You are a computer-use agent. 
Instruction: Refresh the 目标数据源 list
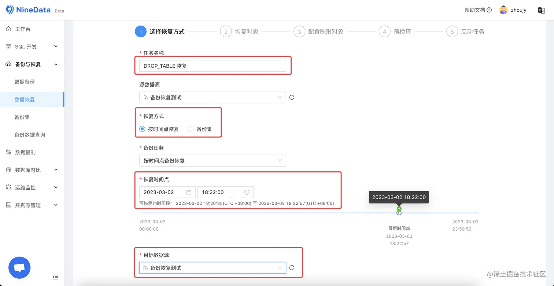(292, 268)
